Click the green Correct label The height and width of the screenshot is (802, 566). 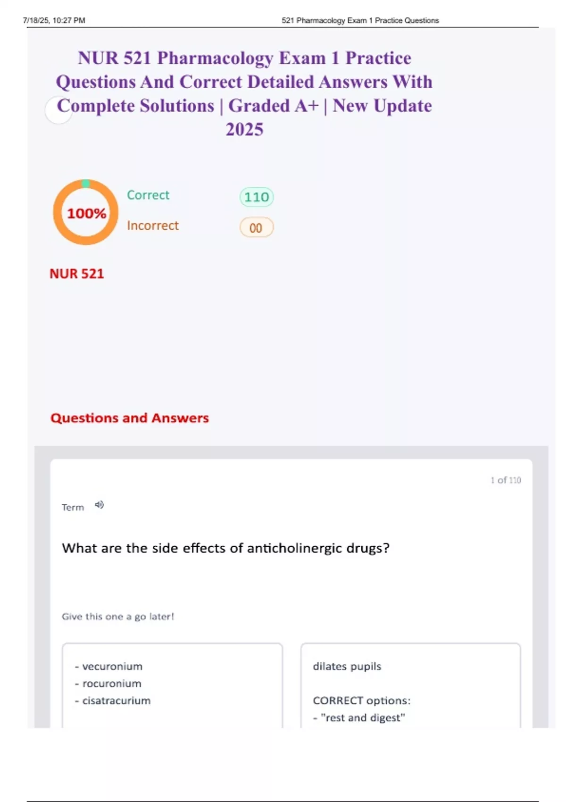148,195
